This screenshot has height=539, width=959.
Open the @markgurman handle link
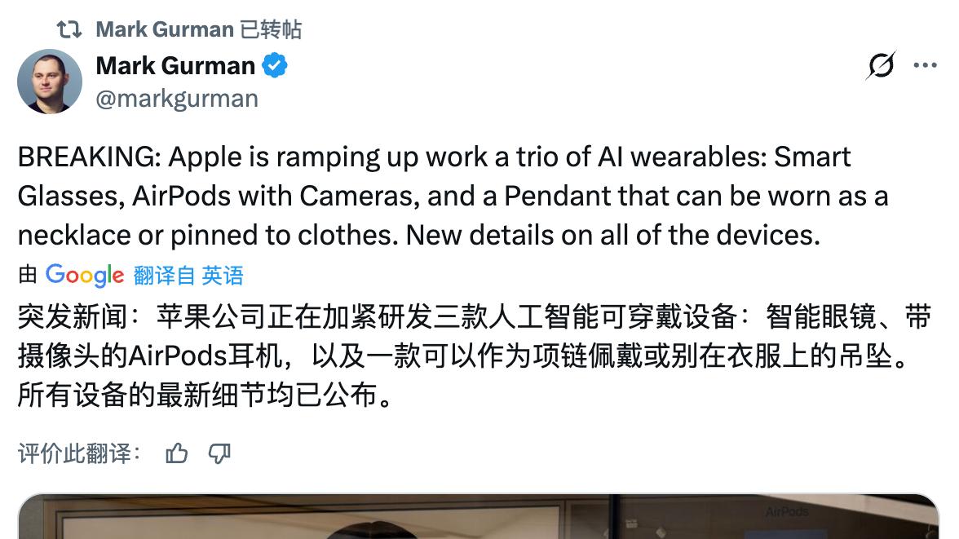coord(178,99)
